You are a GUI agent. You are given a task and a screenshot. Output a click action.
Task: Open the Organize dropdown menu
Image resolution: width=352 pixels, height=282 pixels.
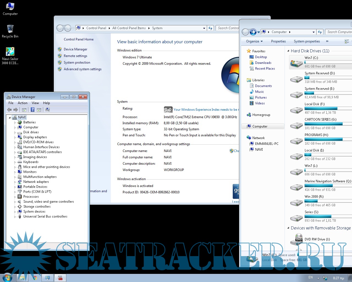pos(254,41)
